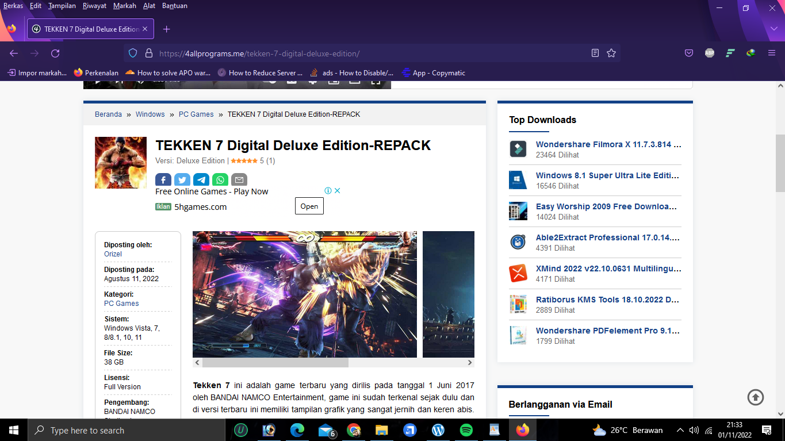Screen dimensions: 785x441
Task: Open the Riwayat menu
Action: 94,6
